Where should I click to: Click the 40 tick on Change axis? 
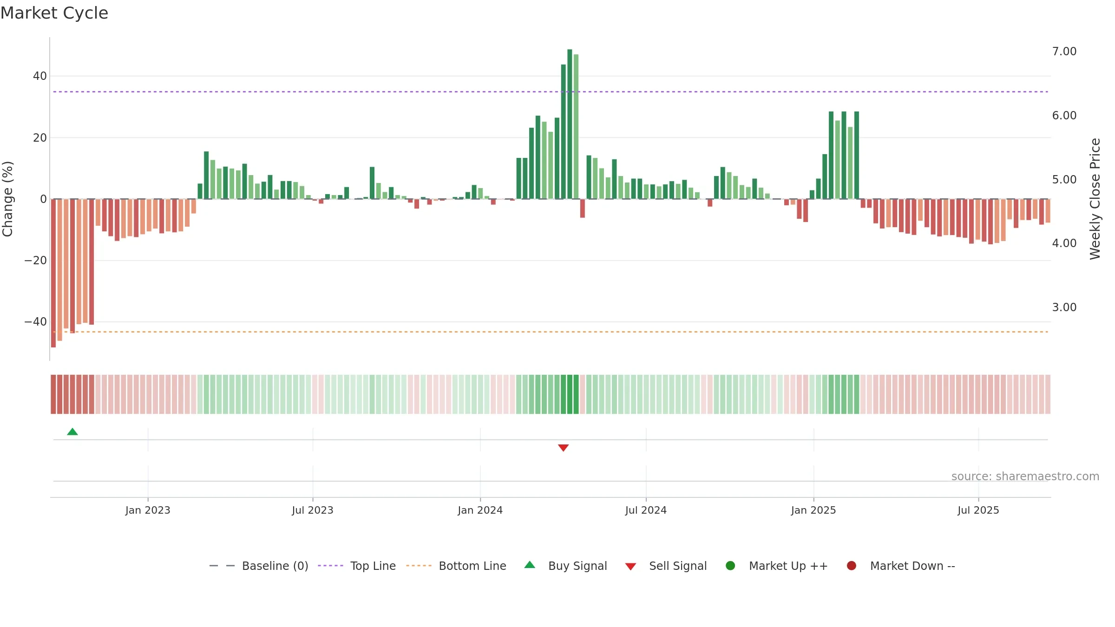40,76
